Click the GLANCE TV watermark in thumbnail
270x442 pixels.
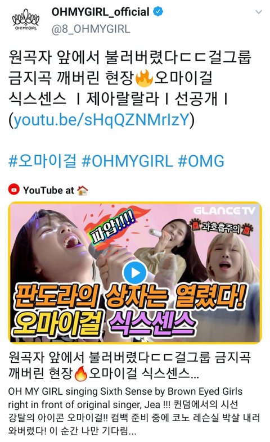click(224, 210)
